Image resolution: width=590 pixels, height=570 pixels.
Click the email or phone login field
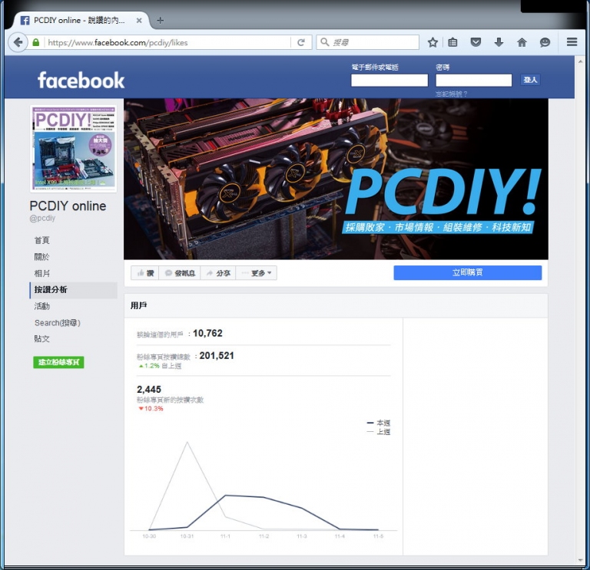click(389, 80)
